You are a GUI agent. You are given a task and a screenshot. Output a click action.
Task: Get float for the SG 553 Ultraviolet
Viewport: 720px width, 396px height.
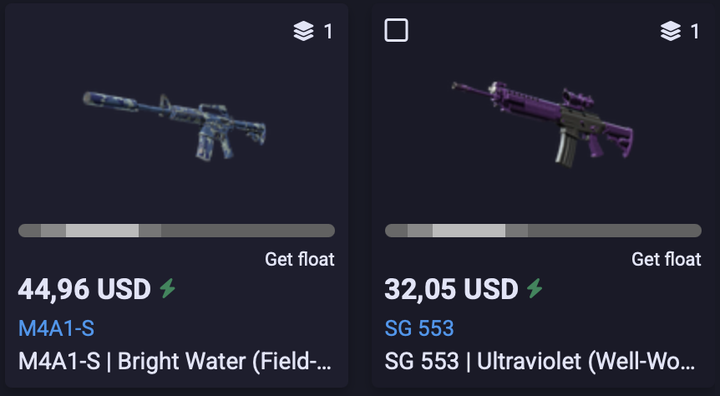[667, 259]
